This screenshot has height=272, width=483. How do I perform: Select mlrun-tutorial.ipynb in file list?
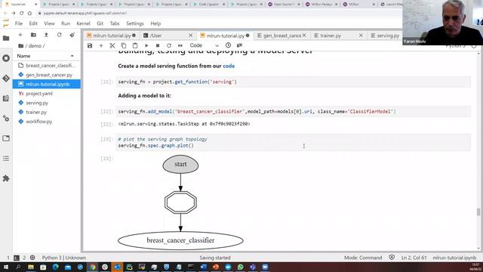coord(47,84)
